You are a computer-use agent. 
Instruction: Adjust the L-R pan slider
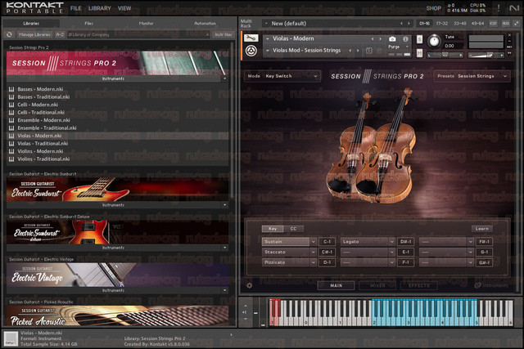[445, 55]
